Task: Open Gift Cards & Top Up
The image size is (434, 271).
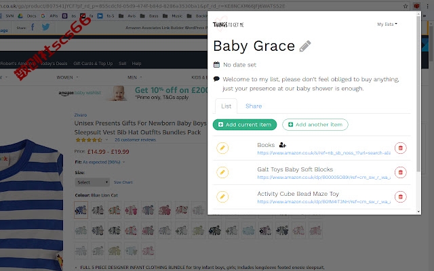Action: tap(93, 63)
